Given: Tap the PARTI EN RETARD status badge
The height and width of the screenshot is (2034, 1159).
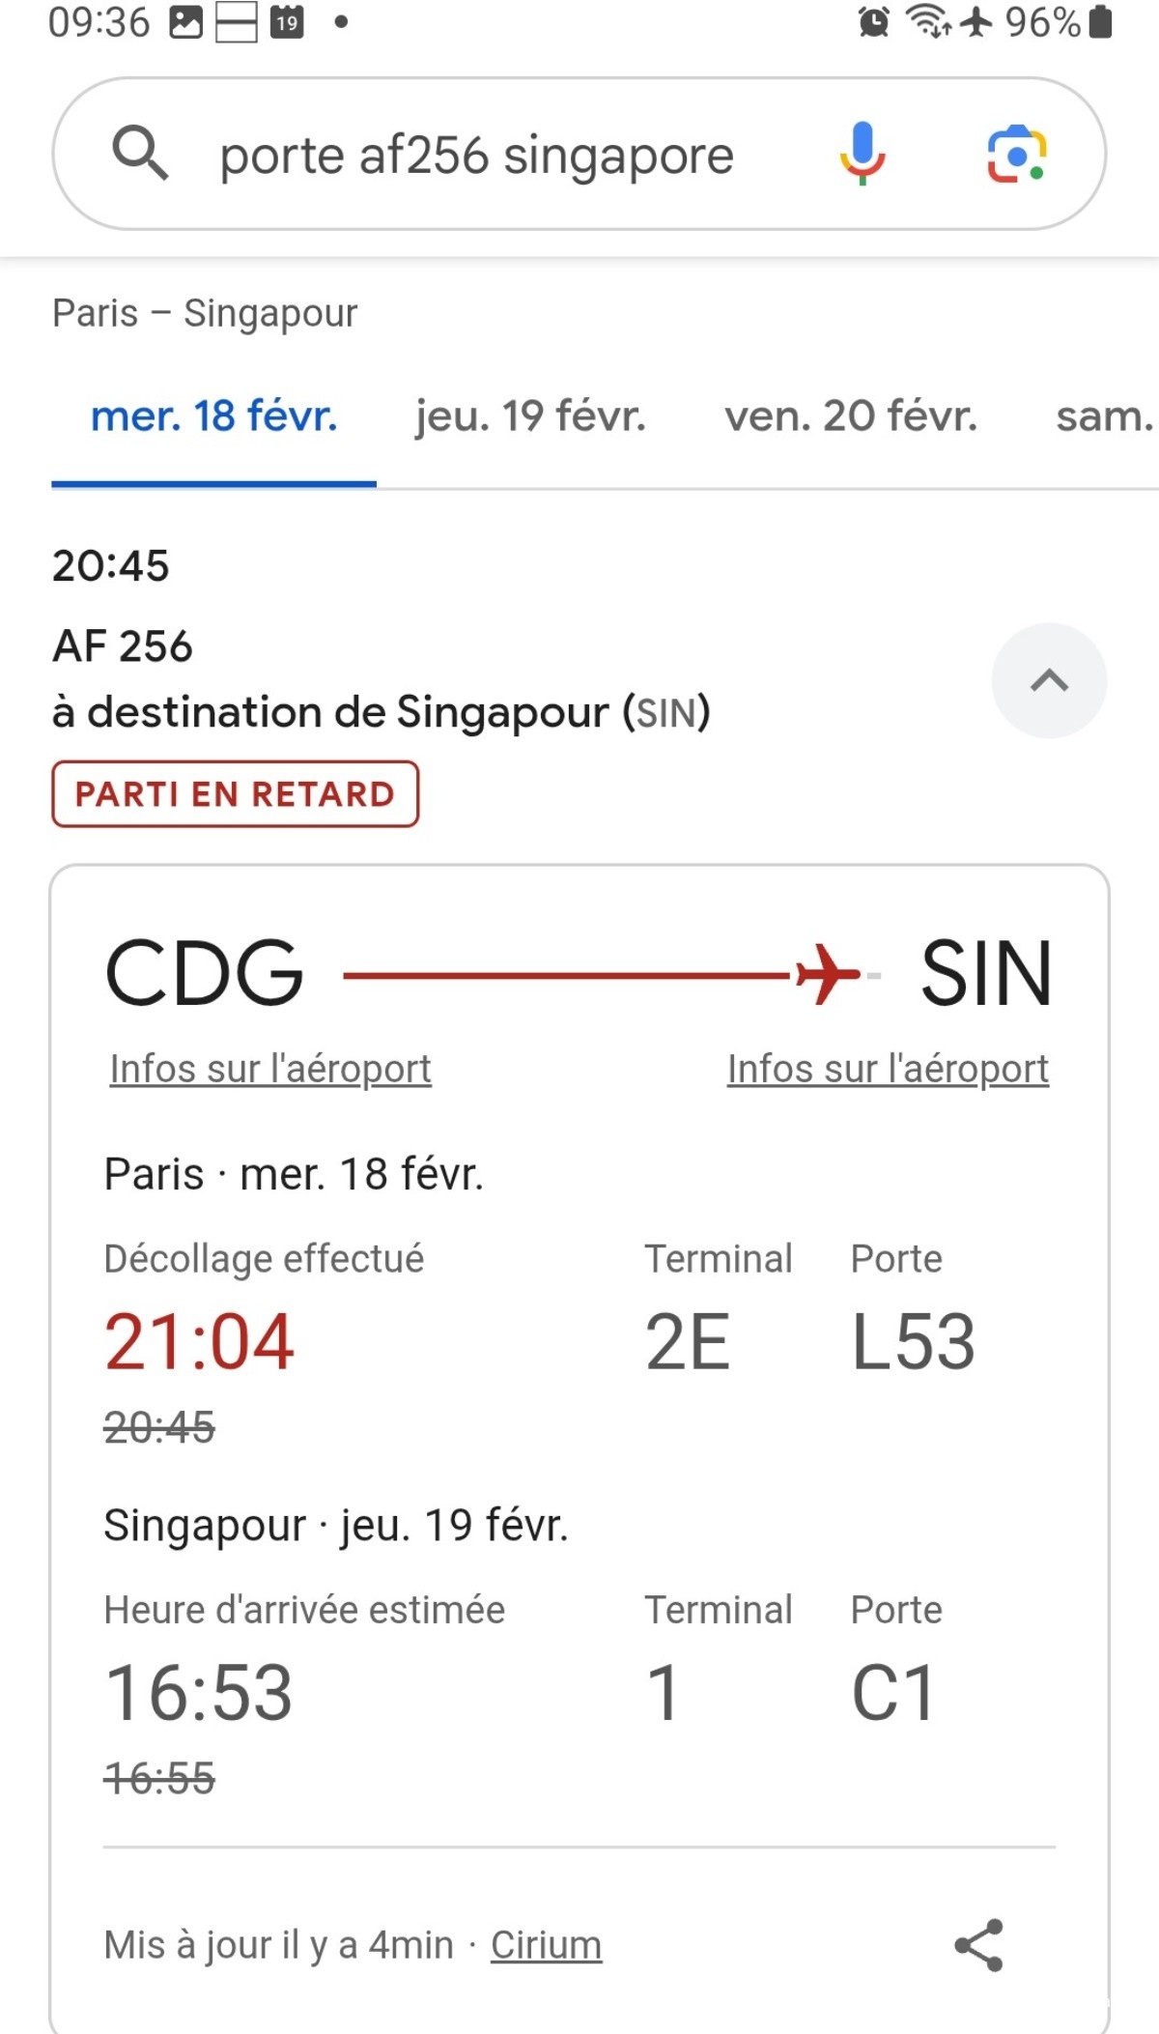Looking at the screenshot, I should pyautogui.click(x=235, y=794).
